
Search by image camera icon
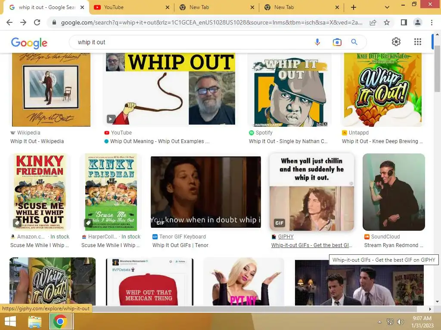337,42
